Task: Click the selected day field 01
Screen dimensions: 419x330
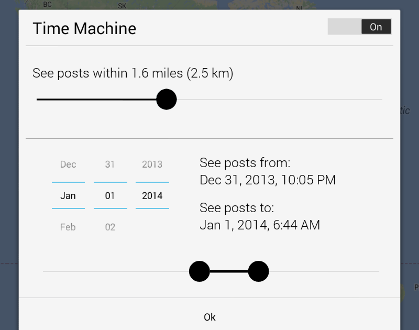Action: click(x=110, y=196)
